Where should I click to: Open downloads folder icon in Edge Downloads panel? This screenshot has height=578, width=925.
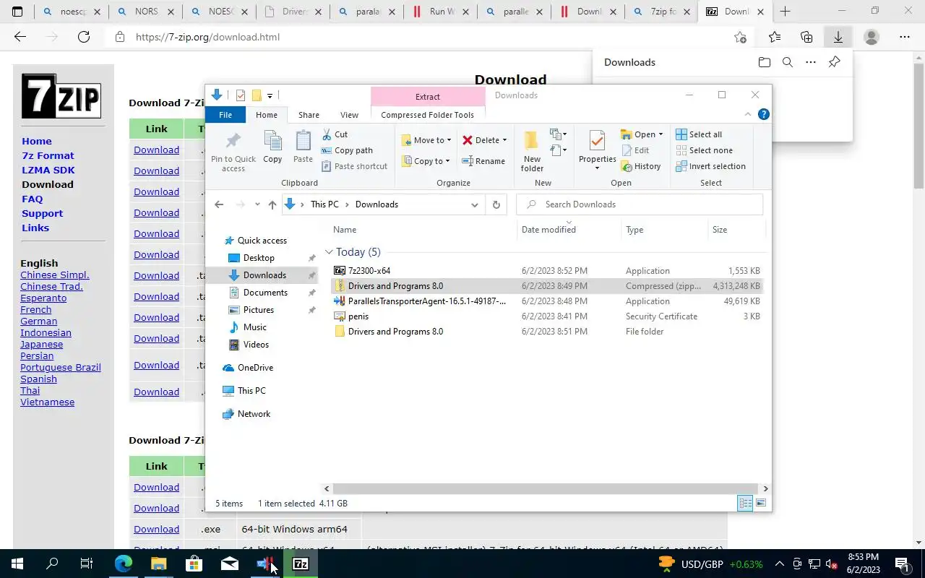point(765,62)
